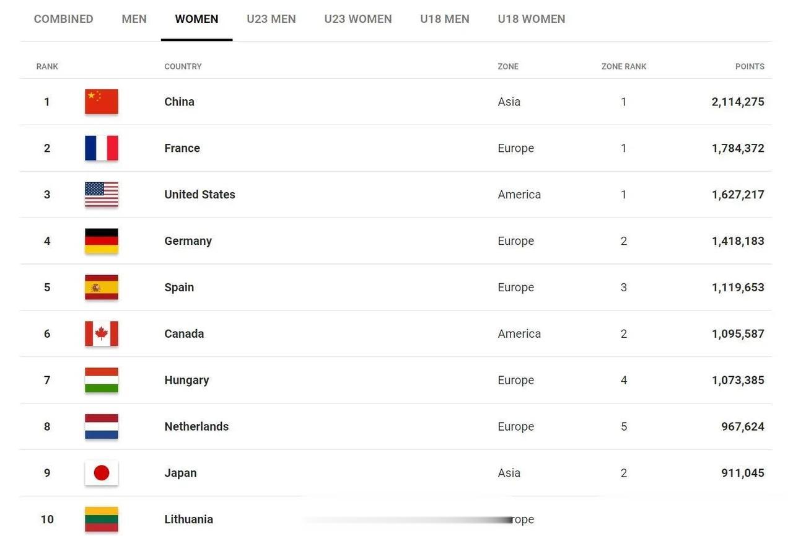This screenshot has height=538, width=793.
Task: Show the U18 WOMEN rankings tab
Action: pyautogui.click(x=532, y=19)
